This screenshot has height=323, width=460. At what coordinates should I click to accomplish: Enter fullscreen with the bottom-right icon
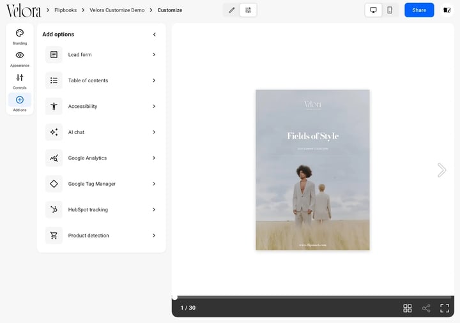coord(445,308)
